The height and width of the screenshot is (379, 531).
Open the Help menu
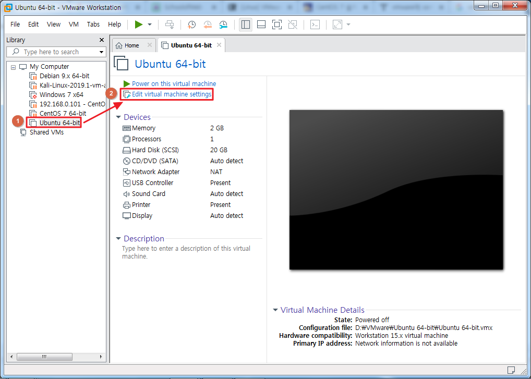click(x=114, y=25)
